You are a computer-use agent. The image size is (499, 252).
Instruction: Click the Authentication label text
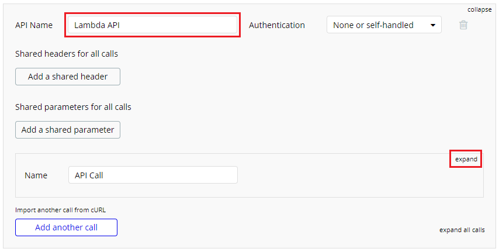(x=276, y=25)
